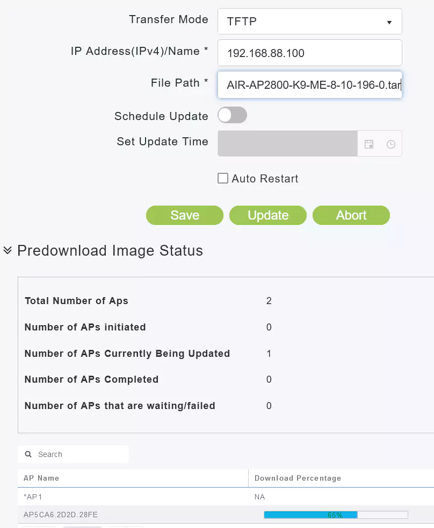Collapse the Predownload Image Status section
This screenshot has width=434, height=528.
coord(8,250)
